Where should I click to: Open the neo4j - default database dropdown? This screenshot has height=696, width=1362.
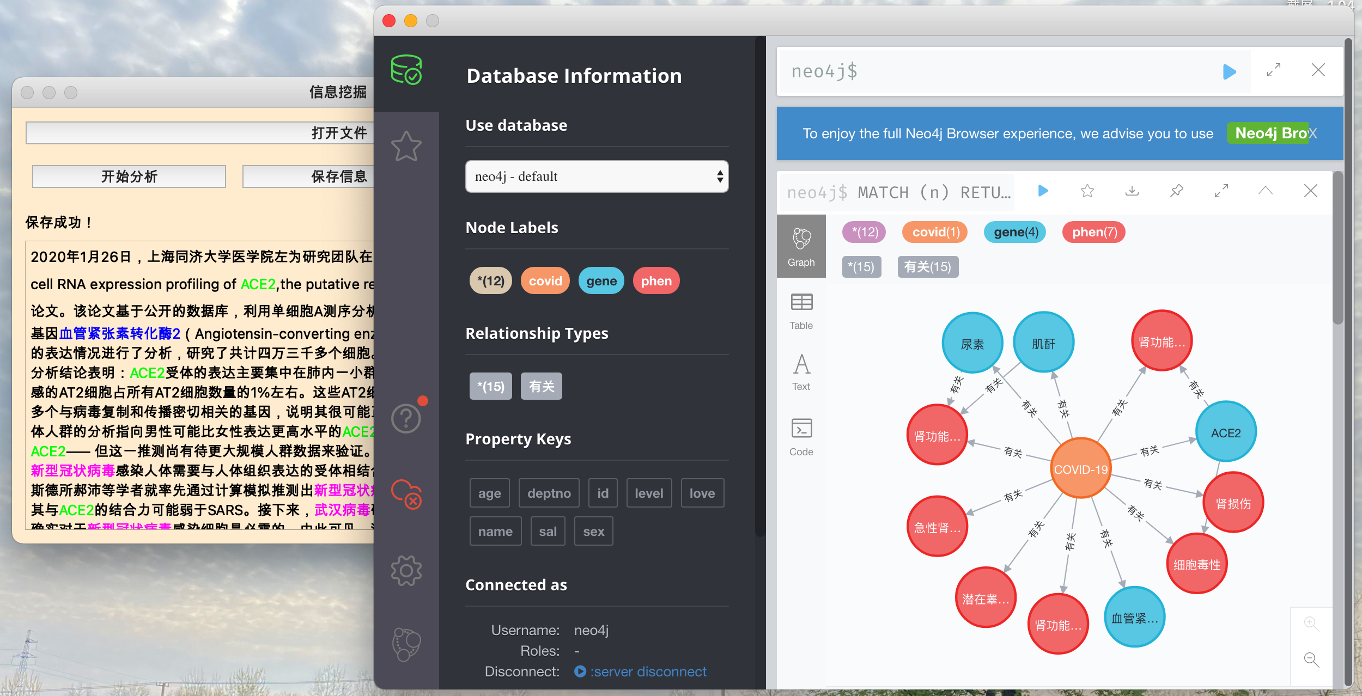coord(597,176)
